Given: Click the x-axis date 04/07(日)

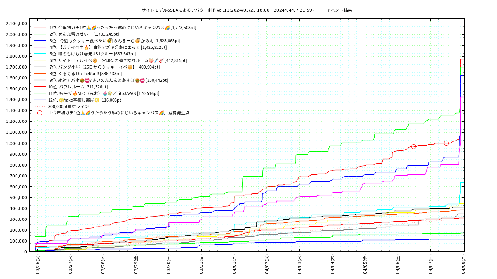Looking at the screenshot, I should (431, 264).
